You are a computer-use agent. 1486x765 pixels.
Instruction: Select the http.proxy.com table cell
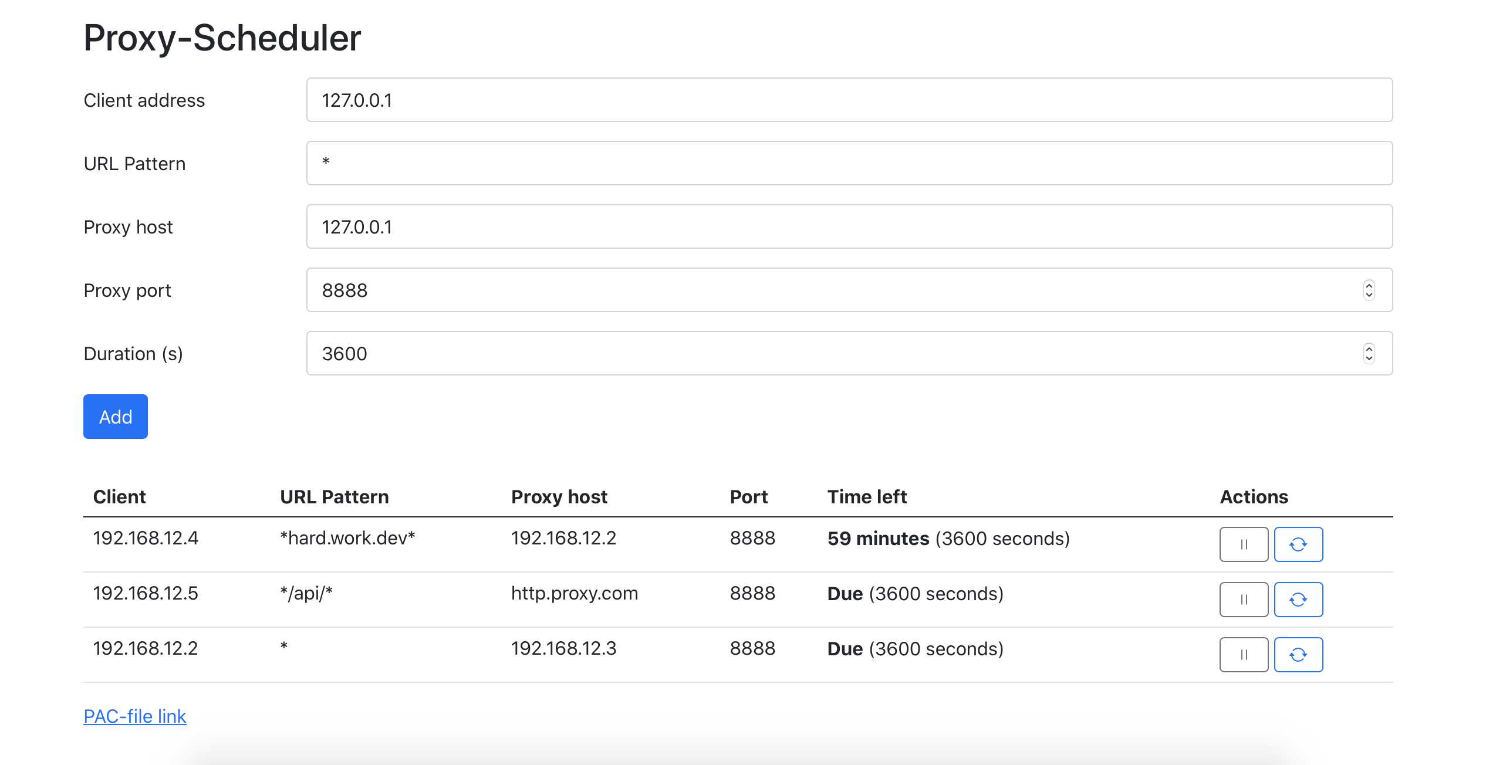tap(574, 593)
